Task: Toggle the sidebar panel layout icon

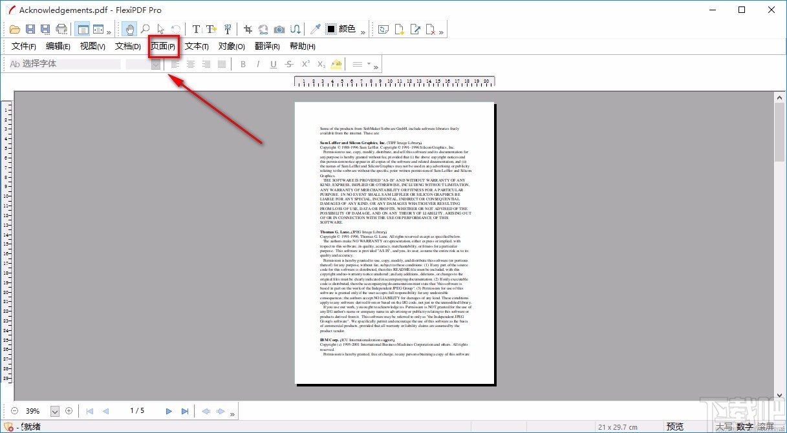Action: [x=82, y=29]
